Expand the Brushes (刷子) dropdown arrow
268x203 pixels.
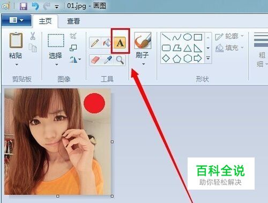(144, 64)
